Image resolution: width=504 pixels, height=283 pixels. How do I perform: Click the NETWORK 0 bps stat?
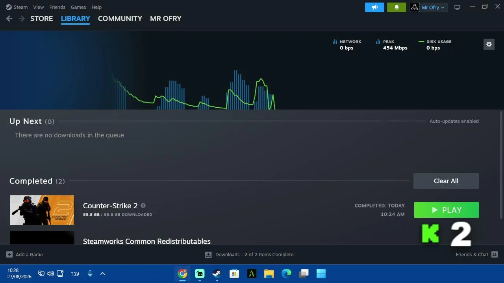point(347,45)
